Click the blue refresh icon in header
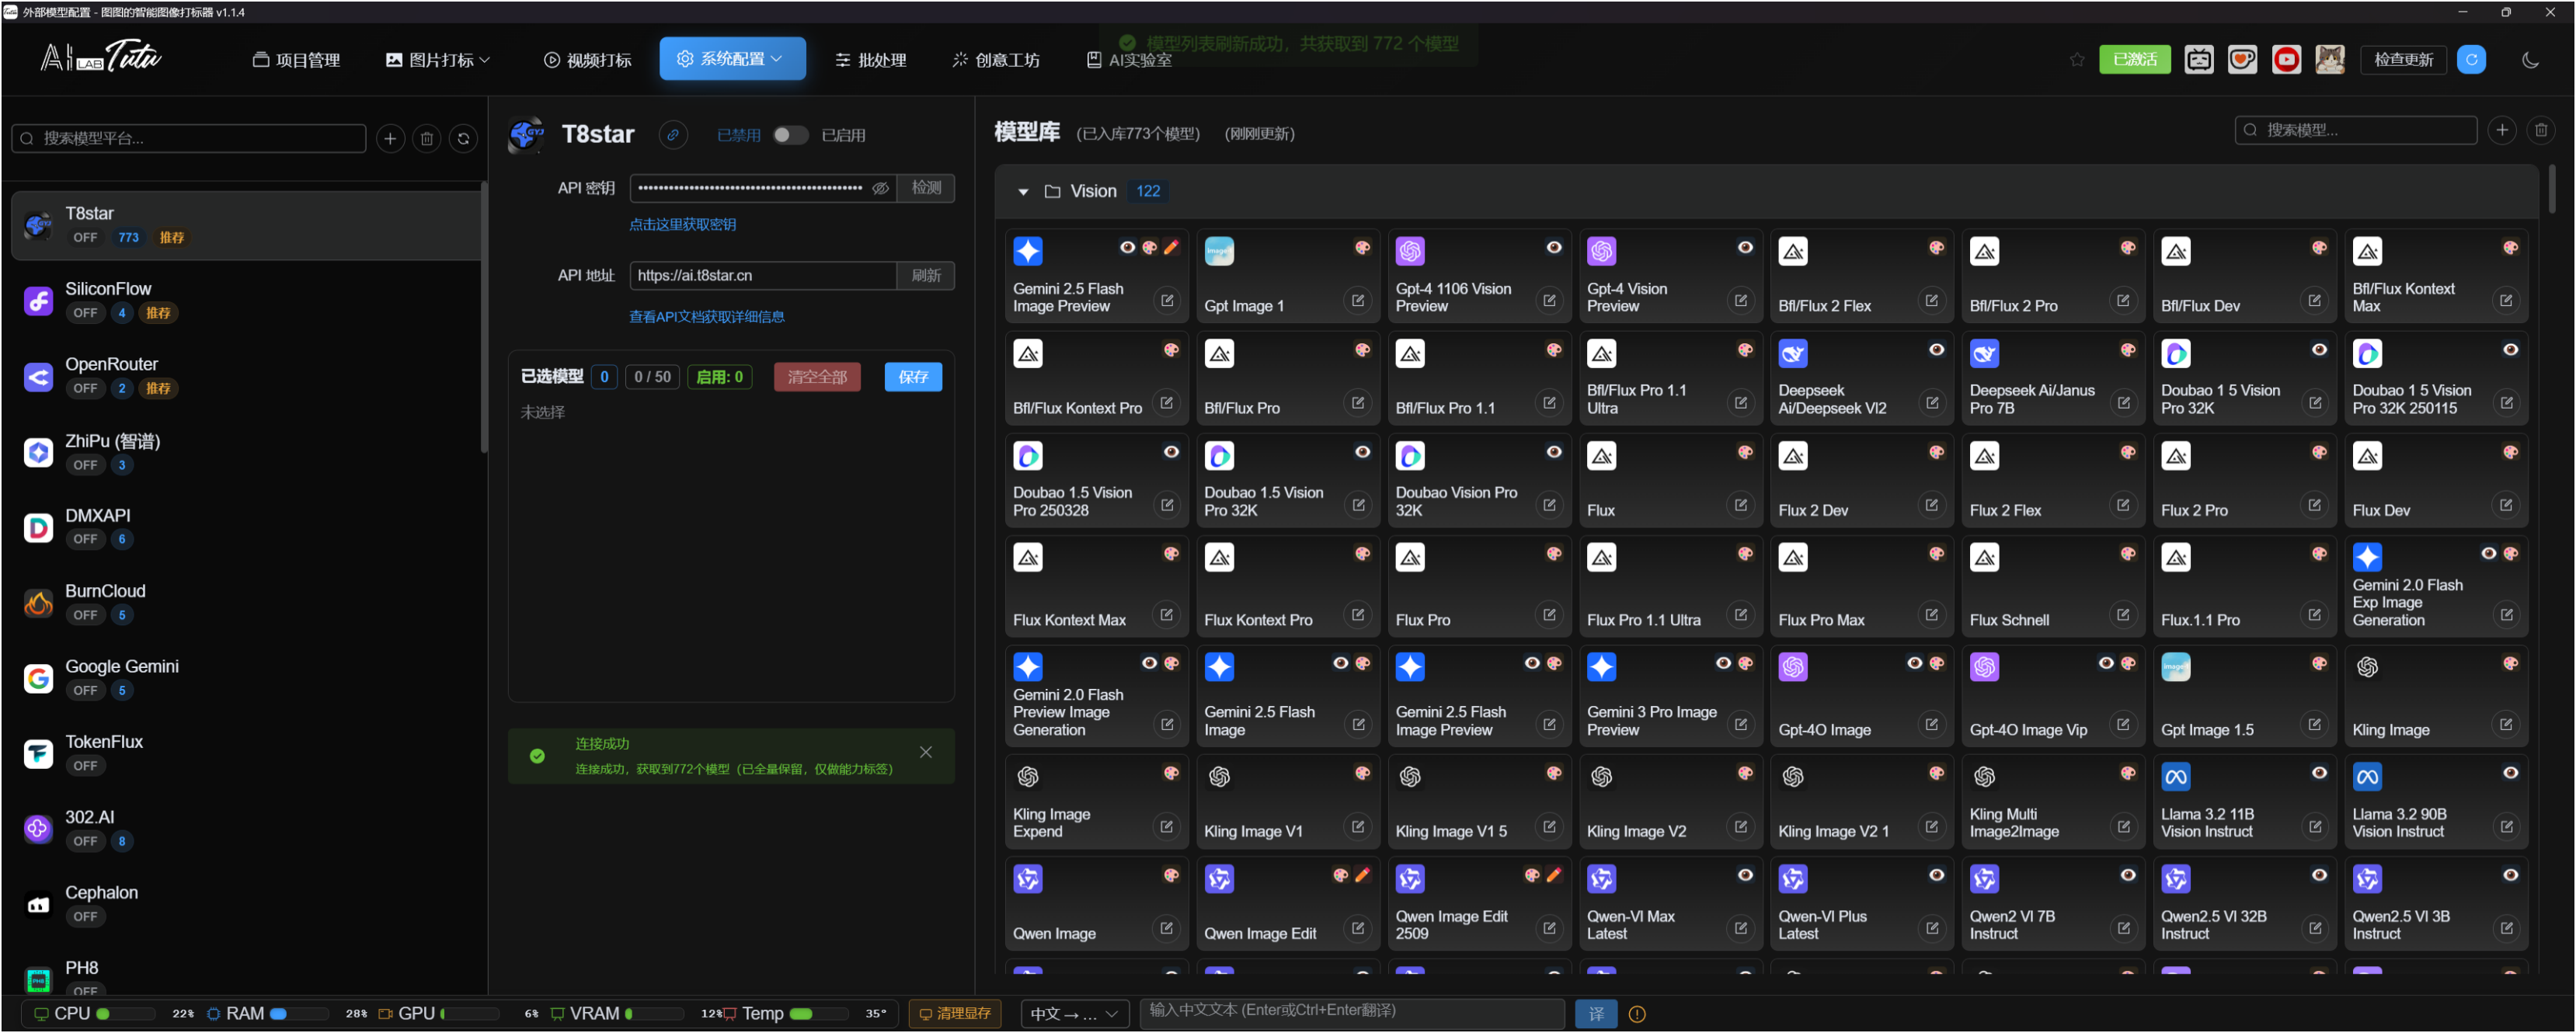 2471,60
